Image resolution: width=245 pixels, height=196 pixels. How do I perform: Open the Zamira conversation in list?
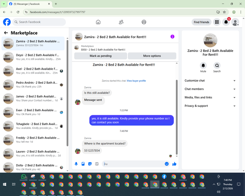[x=33, y=43]
